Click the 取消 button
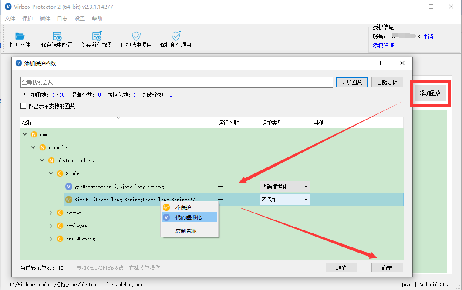This screenshot has width=462, height=290. tap(341, 268)
